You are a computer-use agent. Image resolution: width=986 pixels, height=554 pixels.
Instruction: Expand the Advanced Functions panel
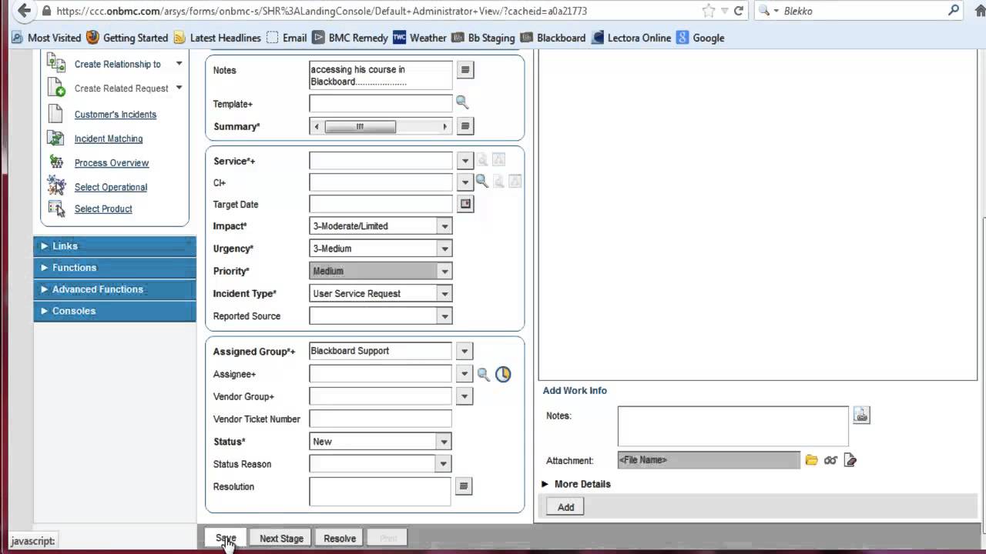click(x=115, y=289)
